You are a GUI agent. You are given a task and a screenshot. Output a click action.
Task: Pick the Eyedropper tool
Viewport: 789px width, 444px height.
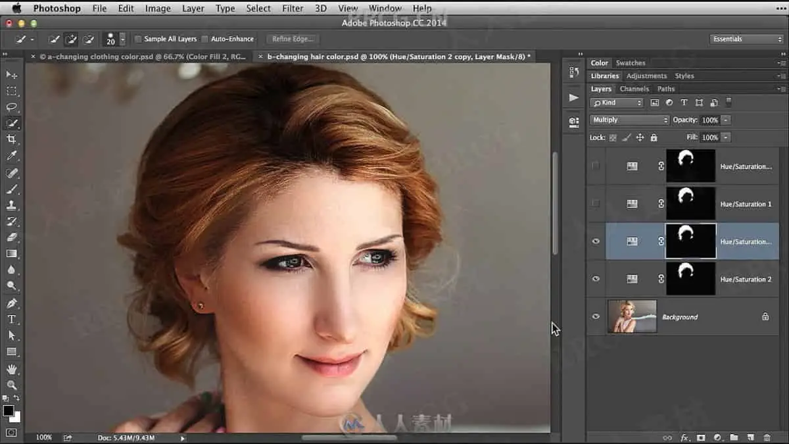pos(12,156)
